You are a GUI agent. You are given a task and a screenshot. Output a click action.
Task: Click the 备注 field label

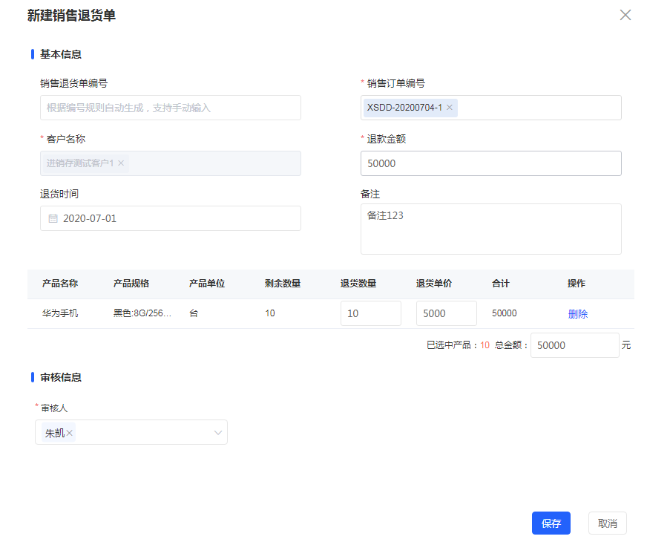click(370, 194)
